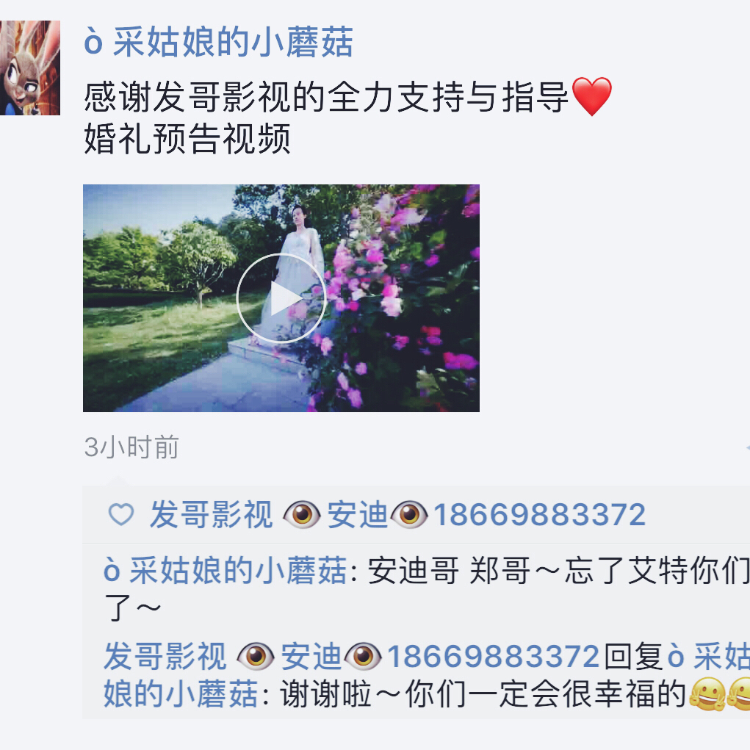Tap the heart like icon in likes row
750x750 pixels.
pyautogui.click(x=121, y=515)
